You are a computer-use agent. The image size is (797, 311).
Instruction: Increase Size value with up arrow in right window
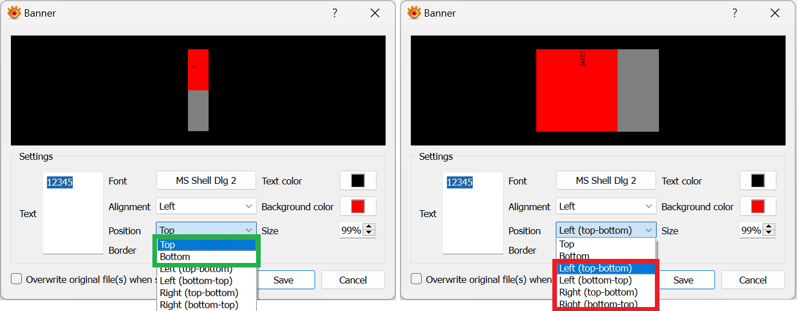click(769, 227)
